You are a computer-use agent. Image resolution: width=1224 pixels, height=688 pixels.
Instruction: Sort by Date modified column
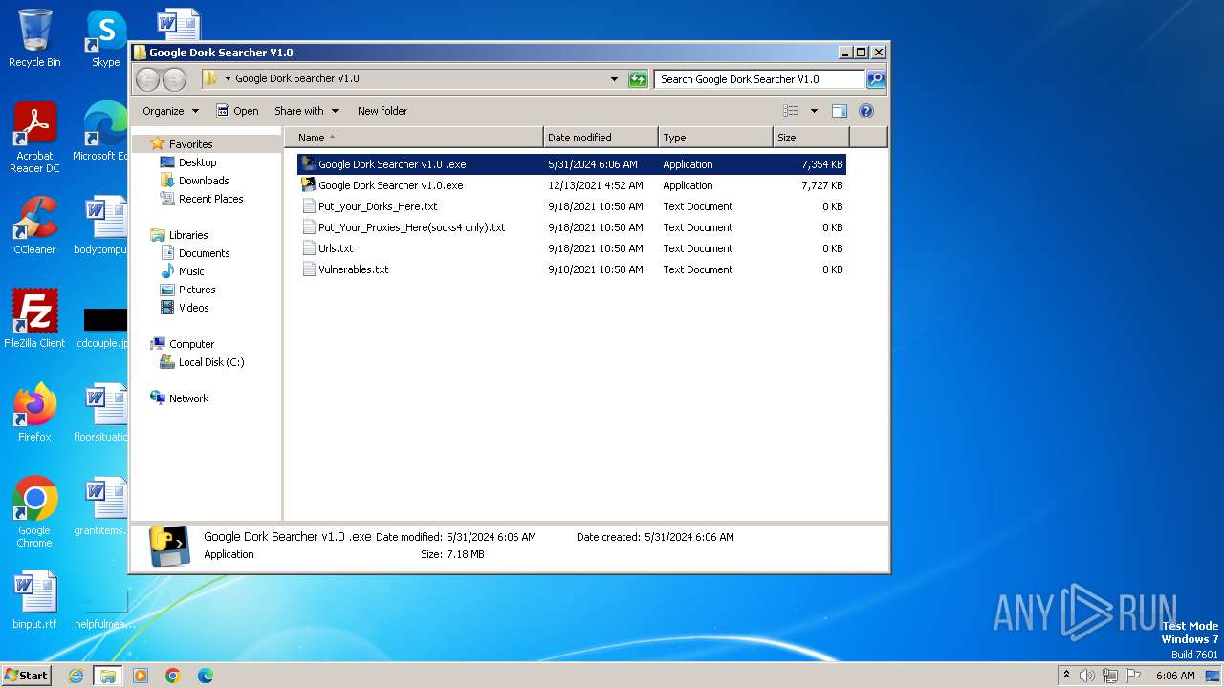(601, 138)
